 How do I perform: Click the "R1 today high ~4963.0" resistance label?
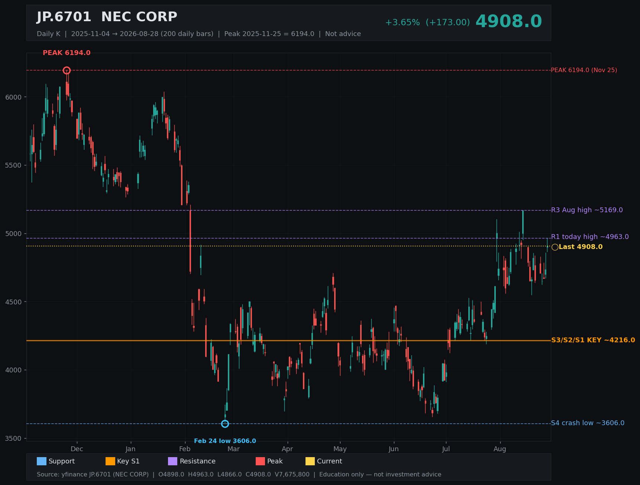tap(590, 237)
